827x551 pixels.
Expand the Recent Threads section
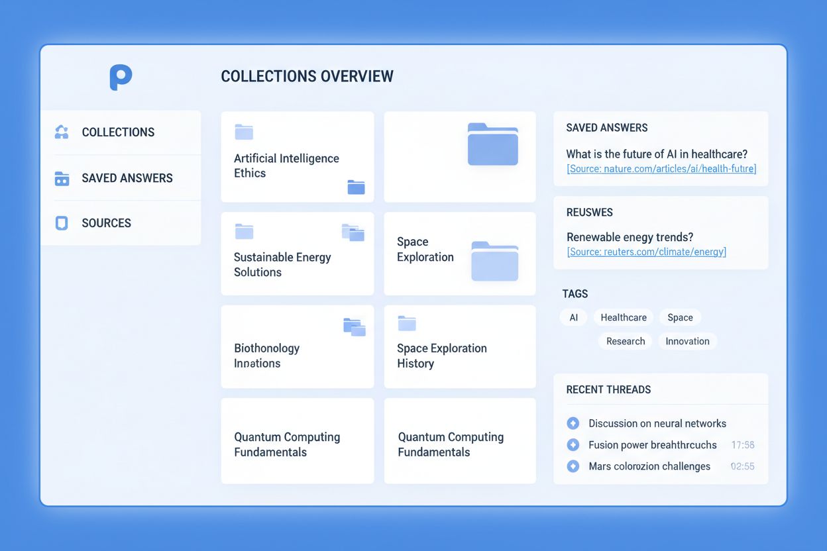(x=608, y=389)
